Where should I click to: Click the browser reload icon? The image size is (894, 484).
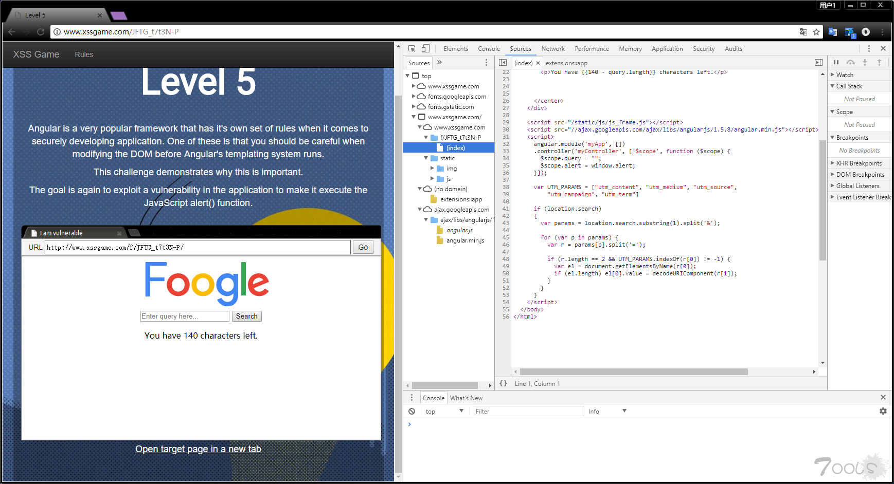[41, 32]
